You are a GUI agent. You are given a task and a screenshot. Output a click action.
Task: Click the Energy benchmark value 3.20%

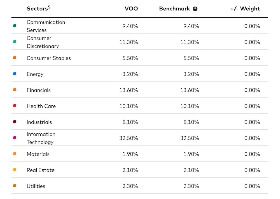click(x=191, y=74)
